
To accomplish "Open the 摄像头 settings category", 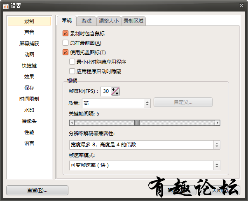I will (x=29, y=121).
